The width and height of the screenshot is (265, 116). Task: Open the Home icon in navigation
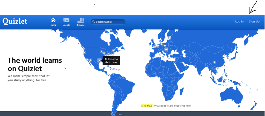click(x=53, y=22)
